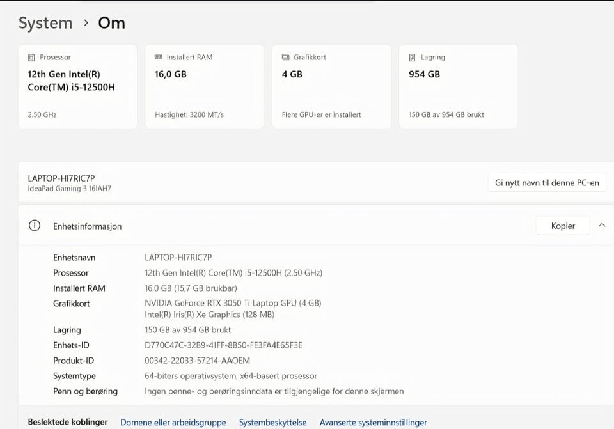
Task: Open the Lagring 954 GB card
Action: pos(458,86)
